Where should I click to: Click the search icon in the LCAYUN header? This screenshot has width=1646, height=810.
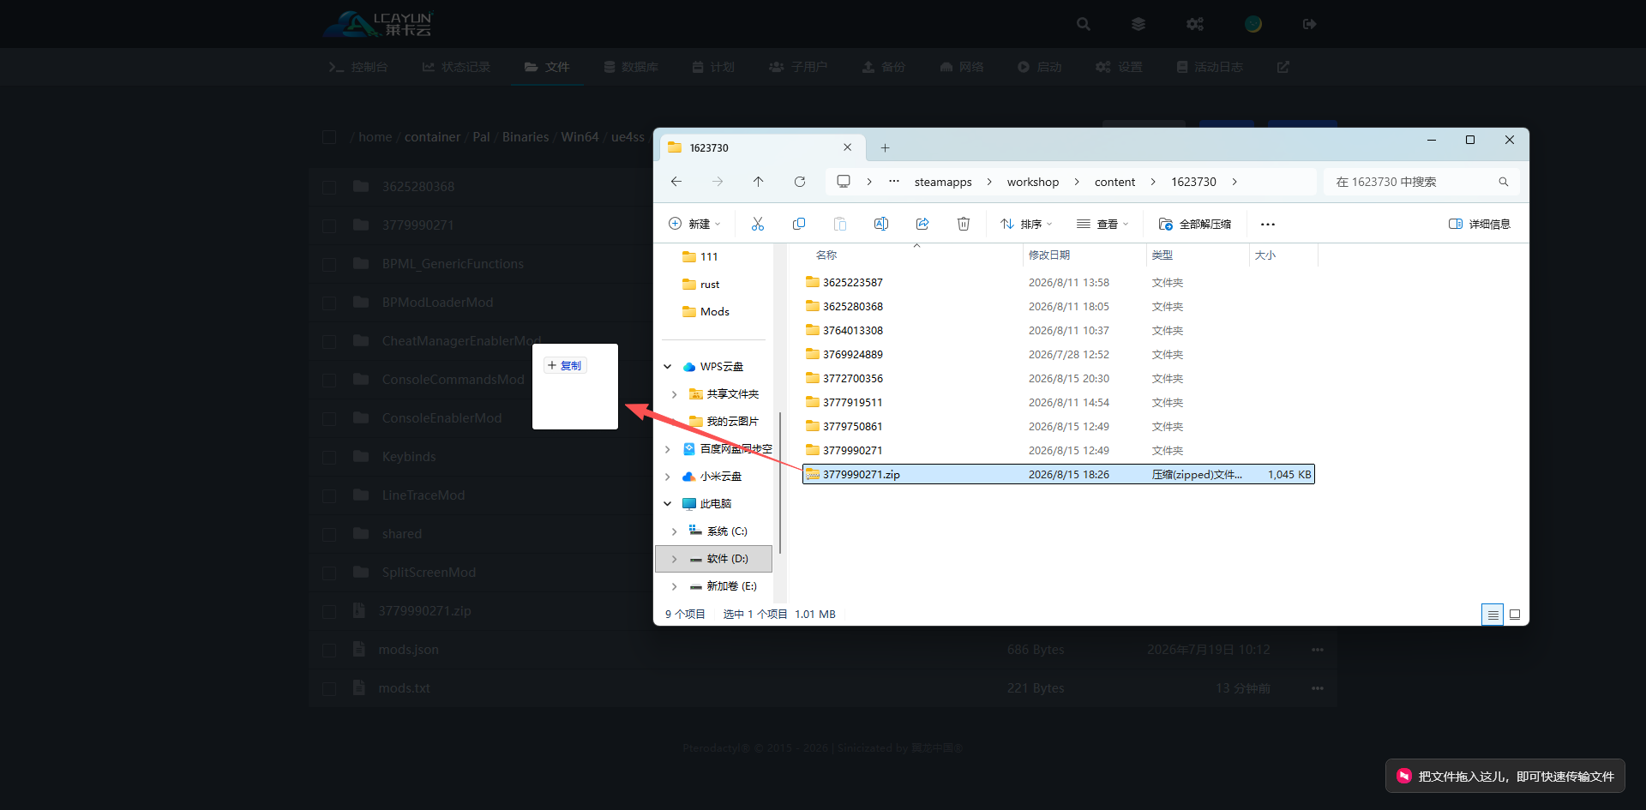[1084, 24]
